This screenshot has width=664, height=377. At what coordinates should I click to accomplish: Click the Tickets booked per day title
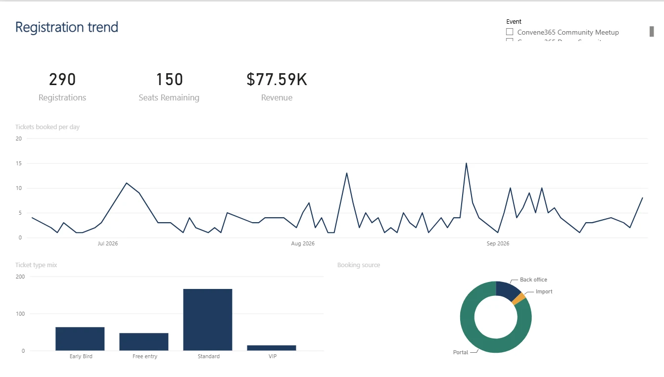click(47, 127)
